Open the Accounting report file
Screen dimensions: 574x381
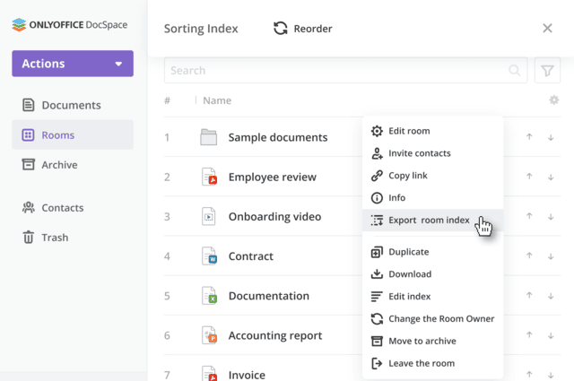(274, 335)
